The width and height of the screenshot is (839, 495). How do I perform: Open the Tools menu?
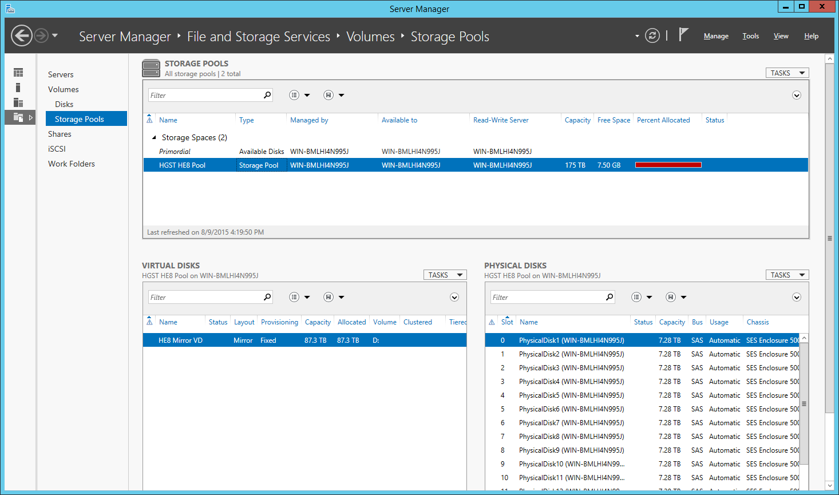coord(751,36)
